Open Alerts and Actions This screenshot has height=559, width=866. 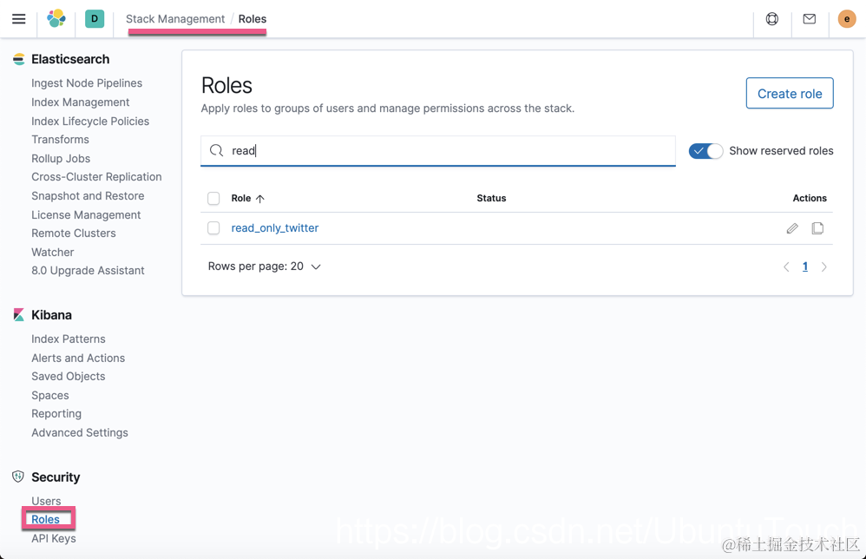pos(78,358)
